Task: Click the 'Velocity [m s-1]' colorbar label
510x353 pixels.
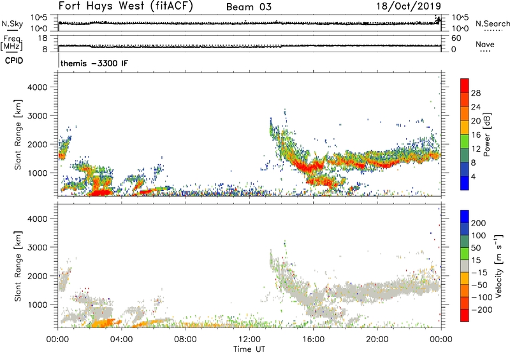Action: [x=499, y=266]
